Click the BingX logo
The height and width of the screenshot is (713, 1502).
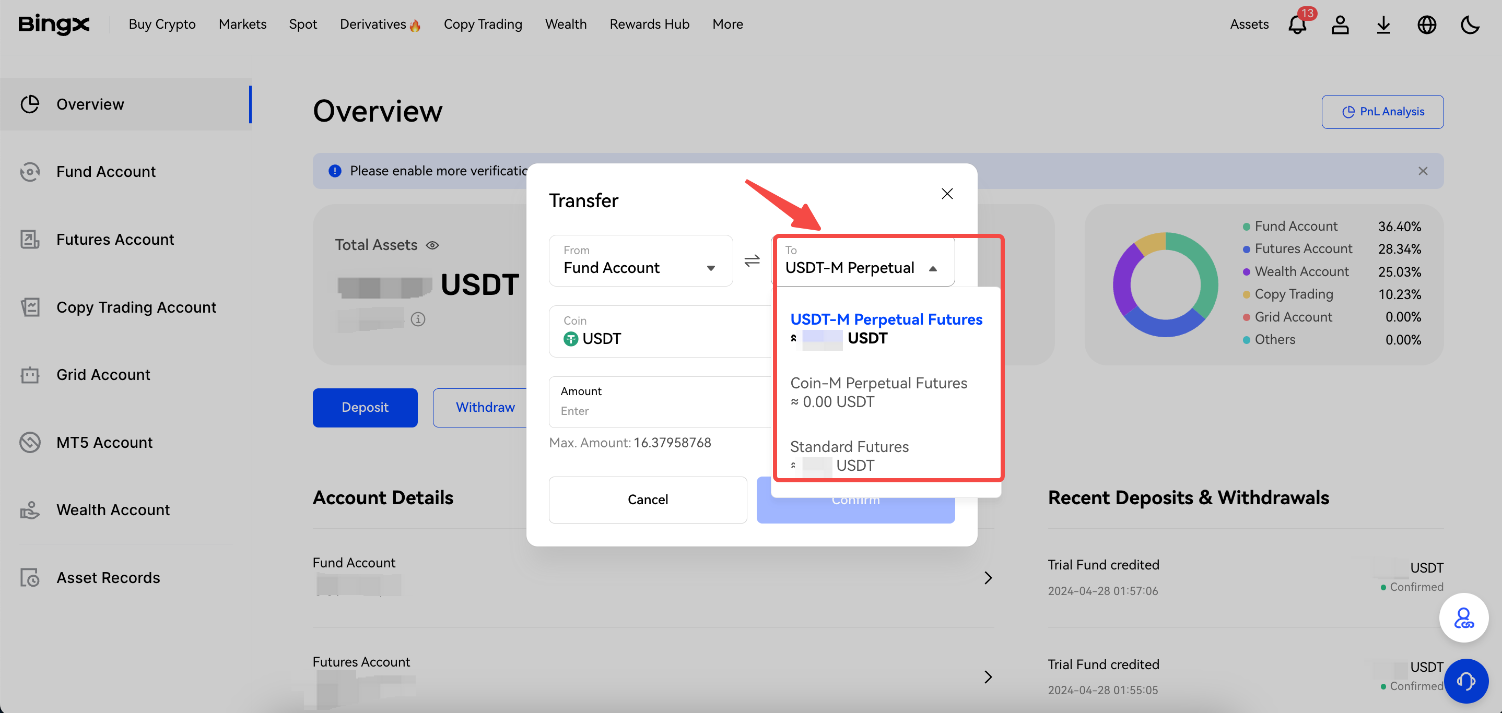(54, 24)
